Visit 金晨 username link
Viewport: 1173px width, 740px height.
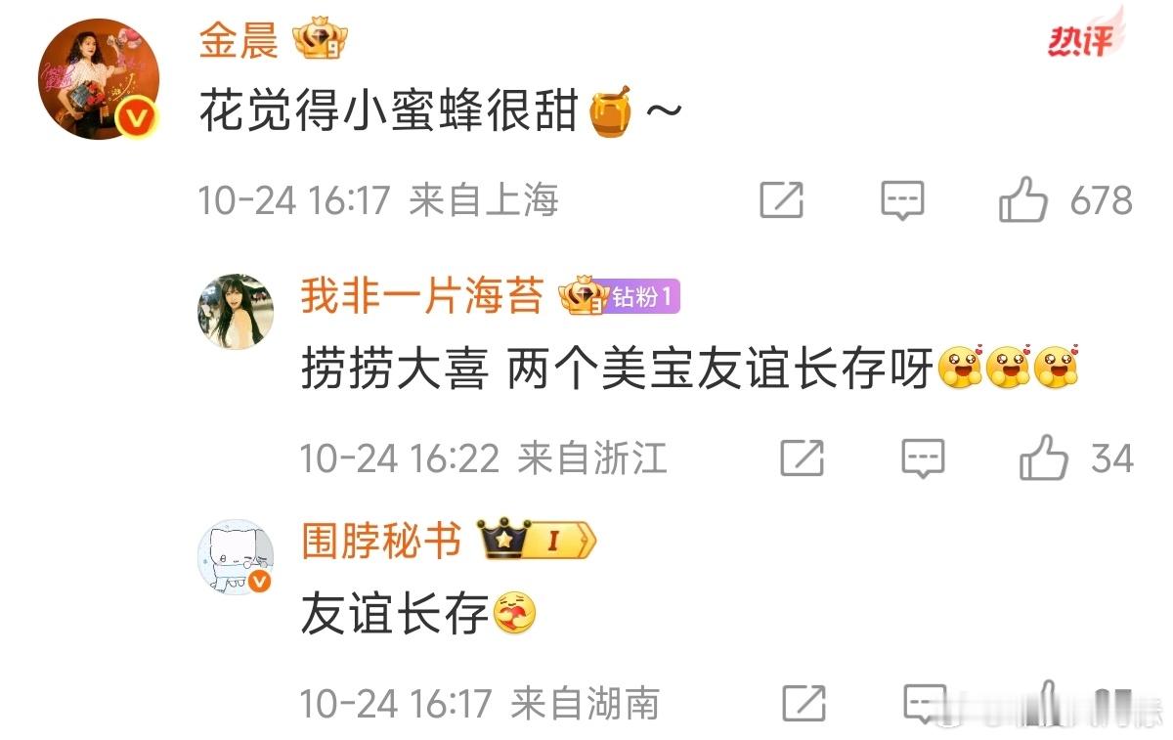239,41
